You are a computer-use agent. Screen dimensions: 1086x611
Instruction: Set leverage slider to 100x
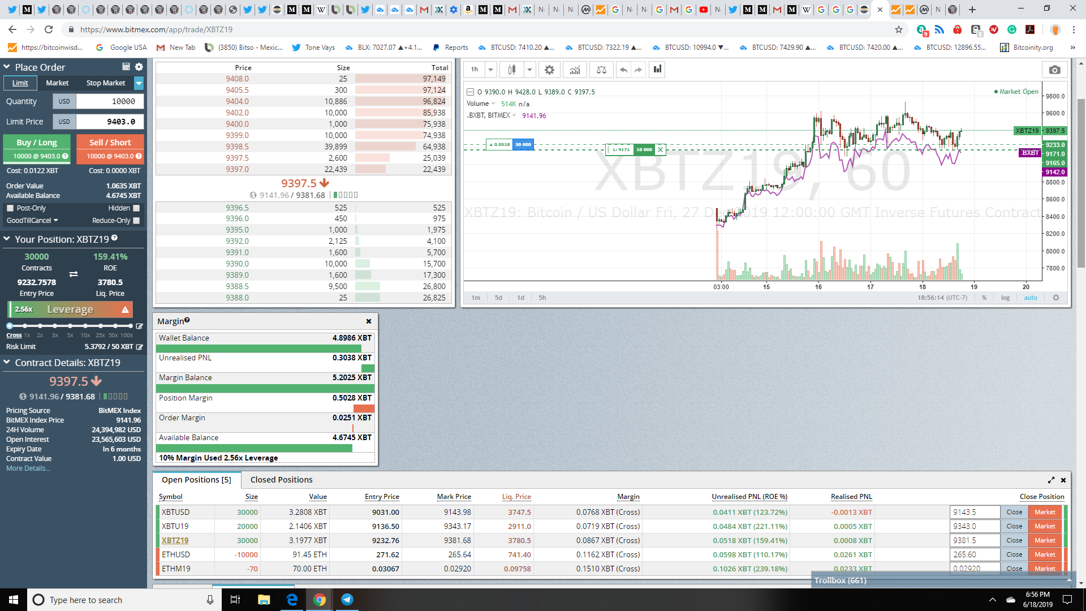(131, 326)
